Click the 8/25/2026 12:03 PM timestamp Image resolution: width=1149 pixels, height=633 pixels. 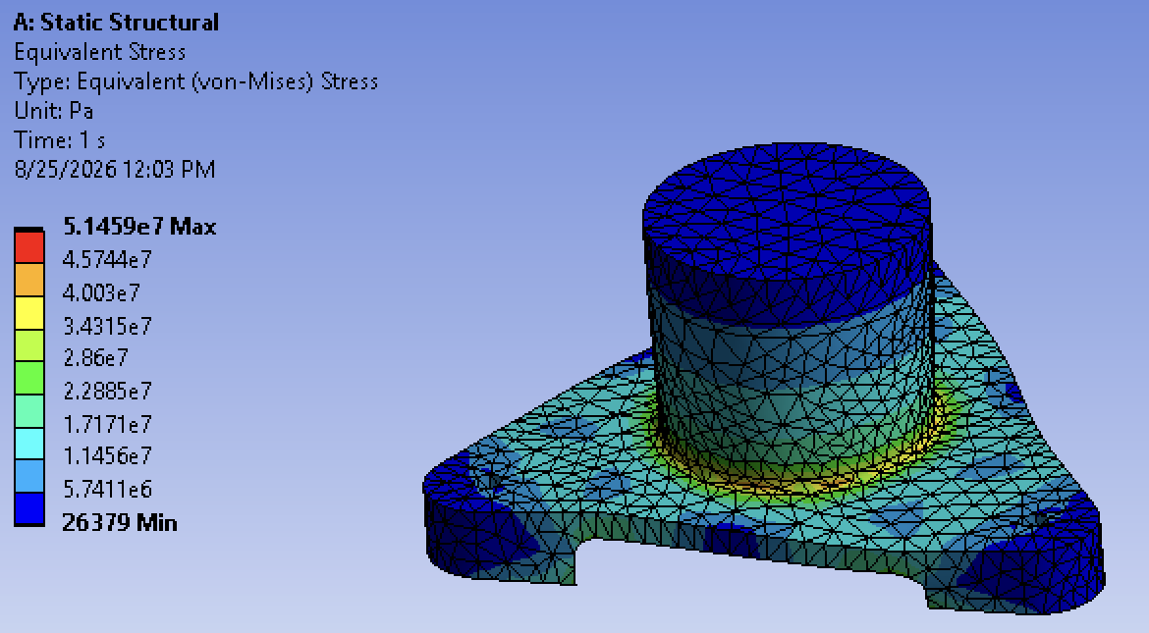(114, 169)
